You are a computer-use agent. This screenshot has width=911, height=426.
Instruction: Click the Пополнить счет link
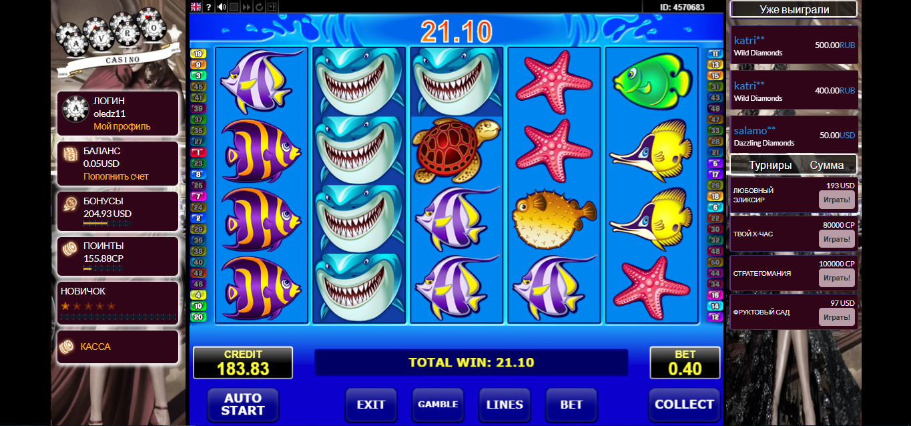pyautogui.click(x=116, y=176)
